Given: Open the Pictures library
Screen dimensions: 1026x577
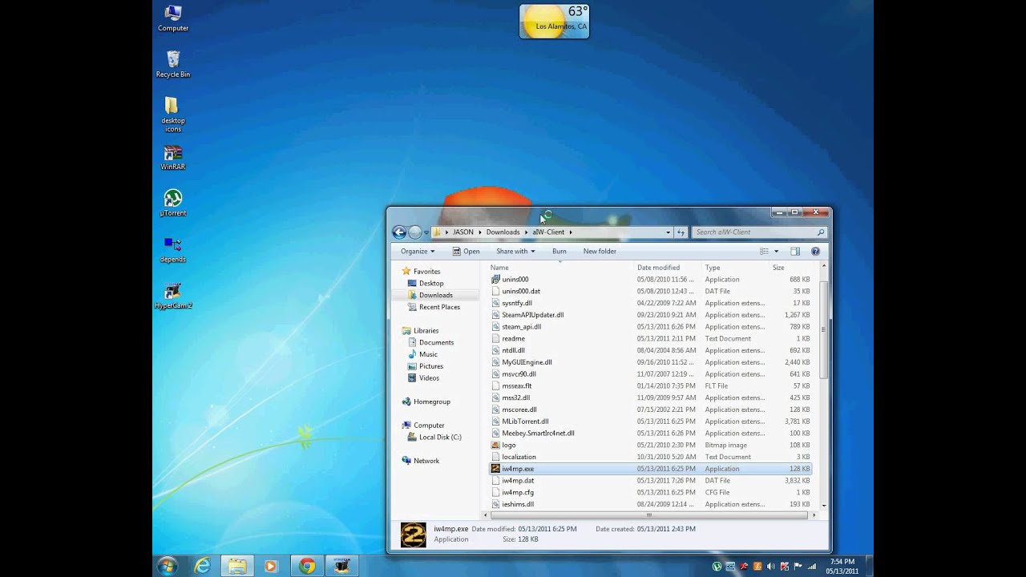Looking at the screenshot, I should point(431,366).
